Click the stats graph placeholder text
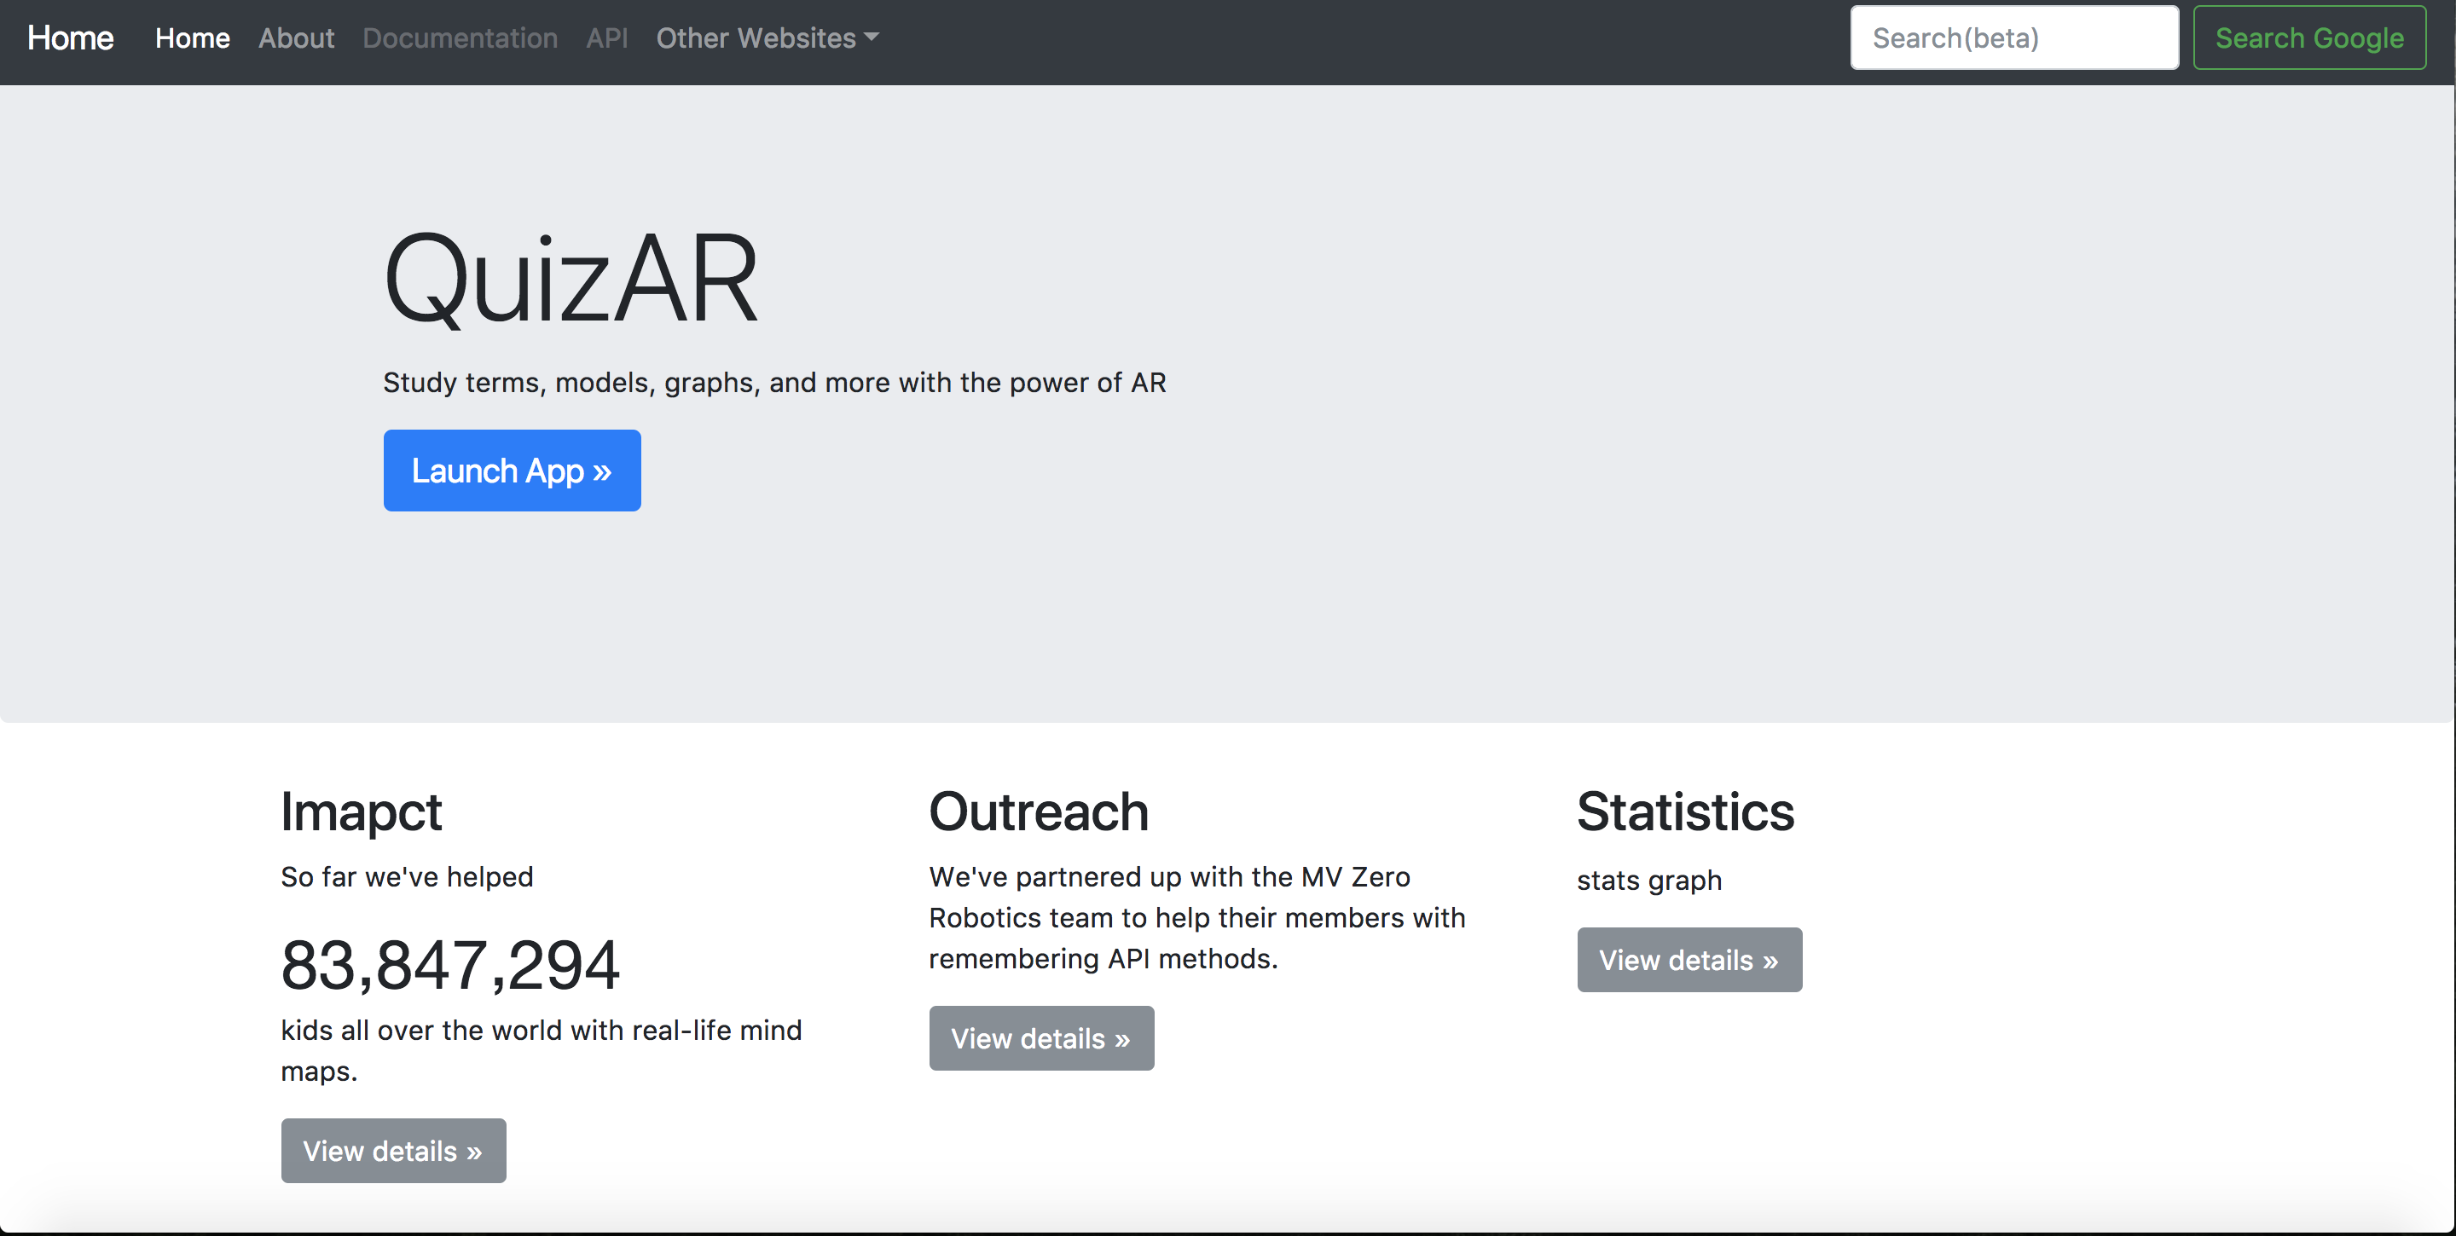Screen dimensions: 2456x1236 pos(1648,881)
